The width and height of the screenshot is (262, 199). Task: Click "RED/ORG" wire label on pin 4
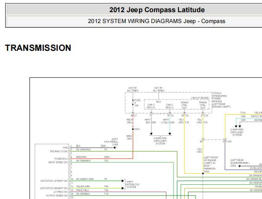82,157
